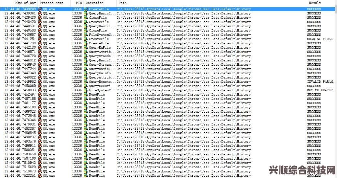337x178 pixels.
Task: Click the QueryBasicI... operation at 13:44:46.7446812
Action: [103, 60]
